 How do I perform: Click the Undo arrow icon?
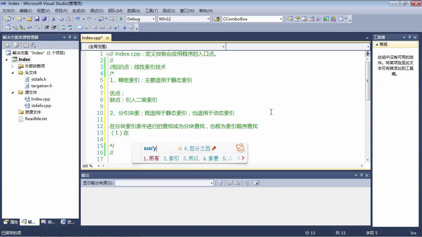(x=77, y=19)
